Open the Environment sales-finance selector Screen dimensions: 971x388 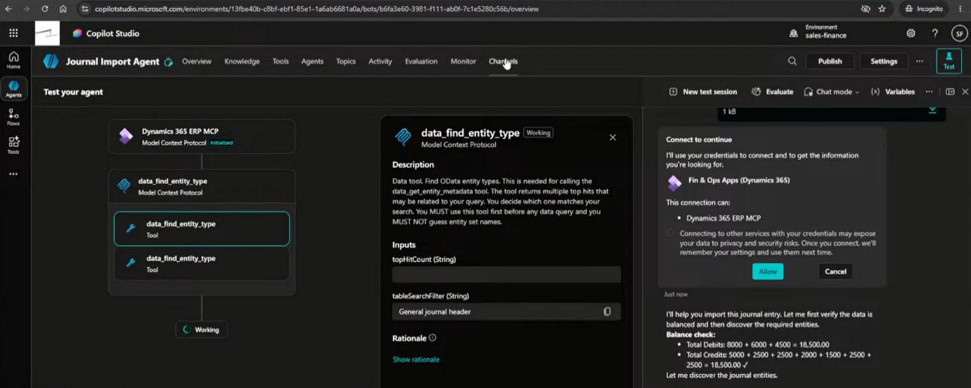point(819,32)
